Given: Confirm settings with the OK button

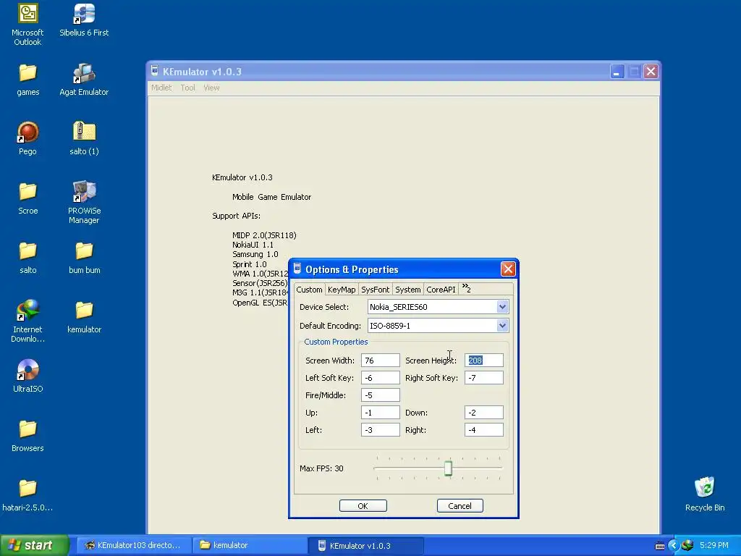Looking at the screenshot, I should 363,506.
